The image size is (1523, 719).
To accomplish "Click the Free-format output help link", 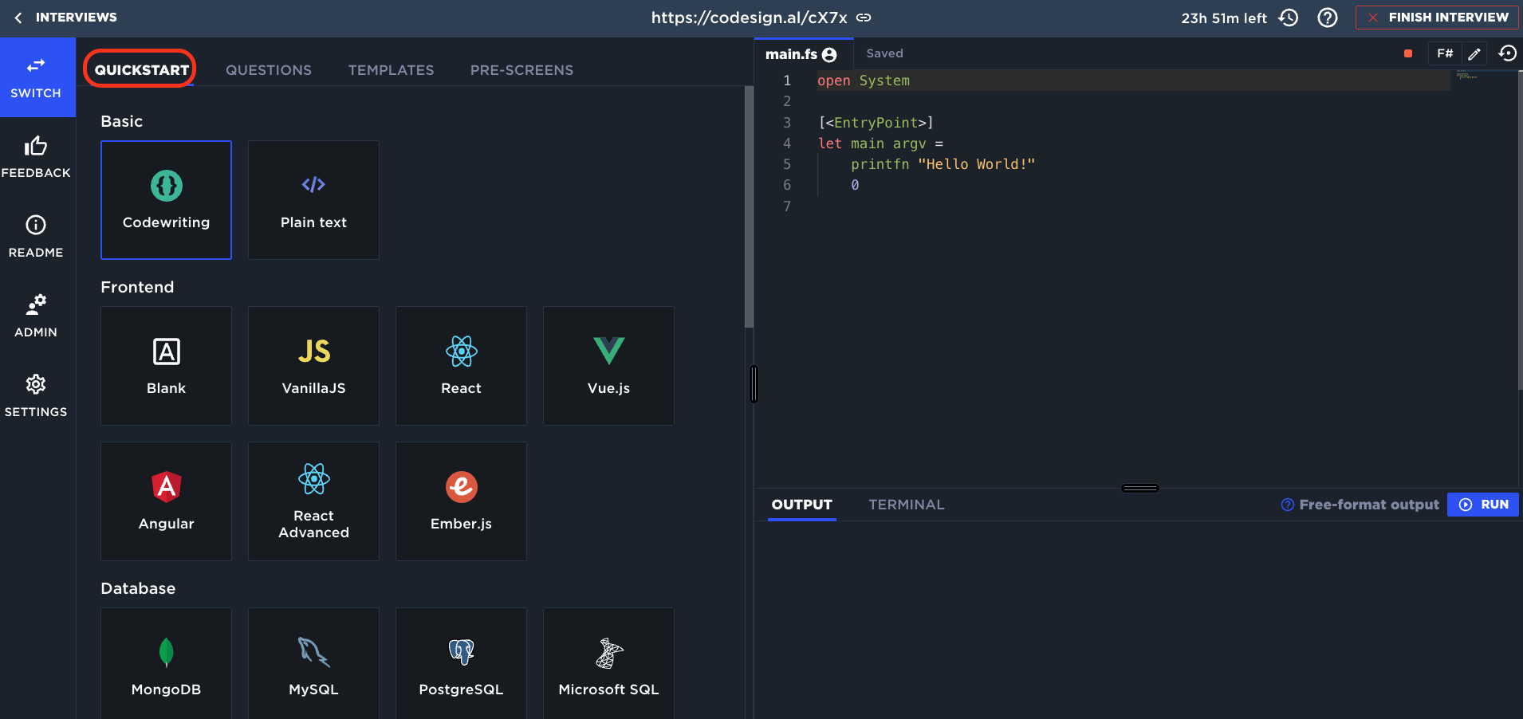I will pos(1360,505).
